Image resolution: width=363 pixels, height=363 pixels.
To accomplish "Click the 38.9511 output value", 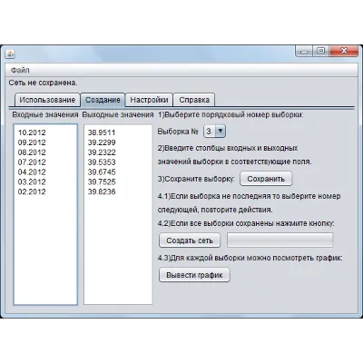I will tap(102, 132).
